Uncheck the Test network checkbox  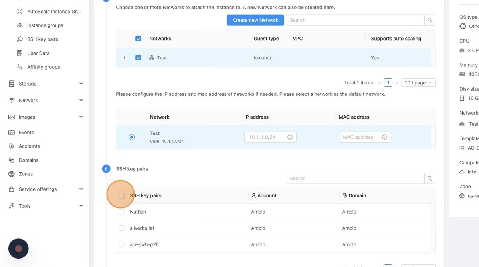click(138, 58)
